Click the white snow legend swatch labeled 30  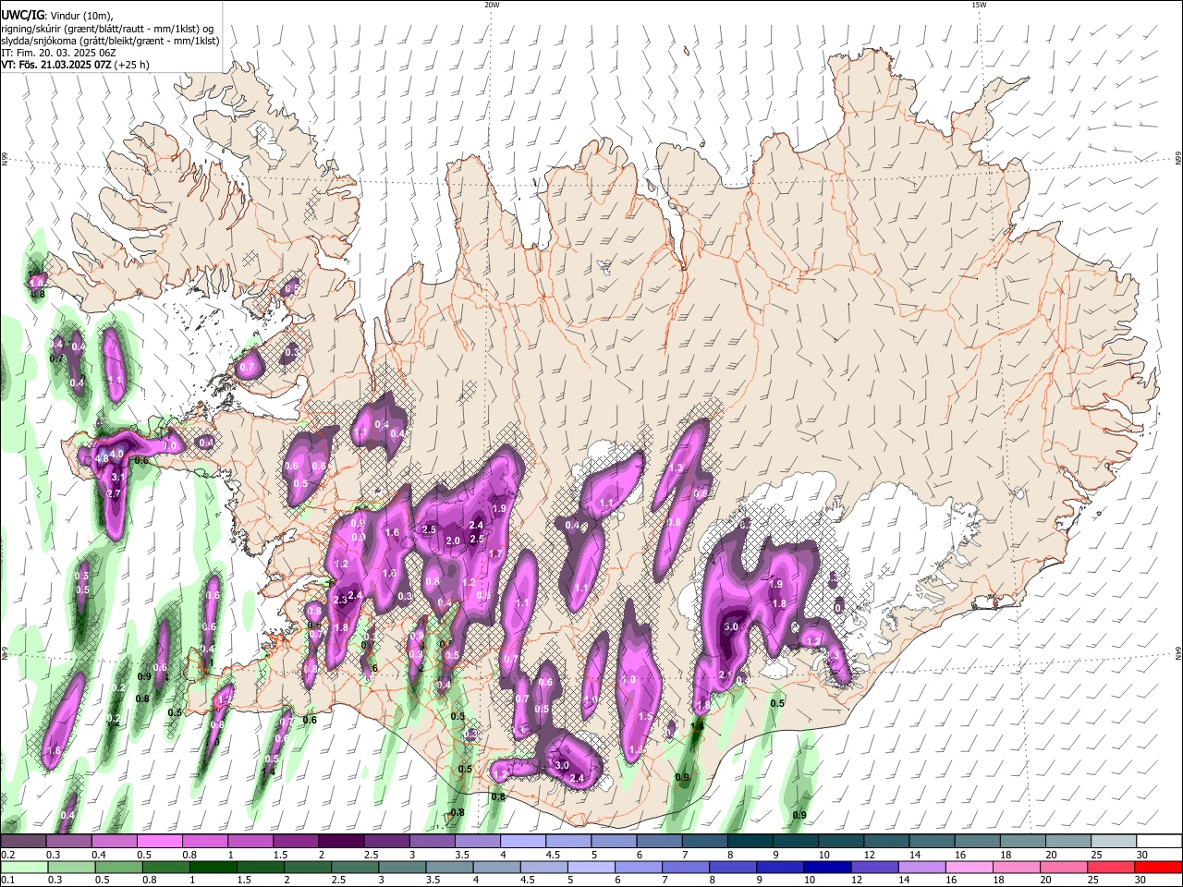point(1160,842)
